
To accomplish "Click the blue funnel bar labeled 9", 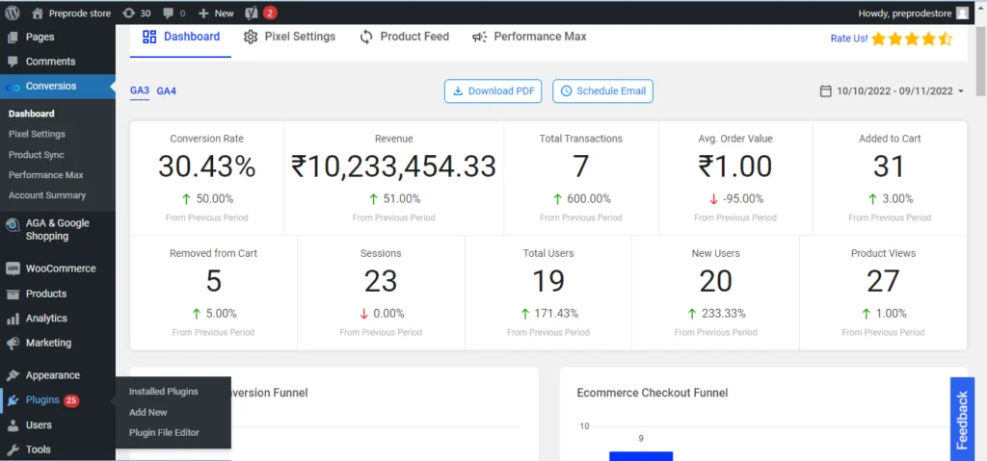I will pos(641,456).
